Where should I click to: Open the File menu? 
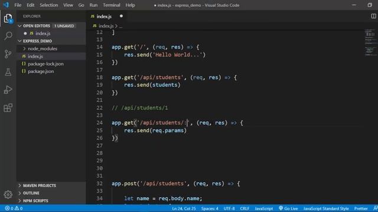pos(18,5)
